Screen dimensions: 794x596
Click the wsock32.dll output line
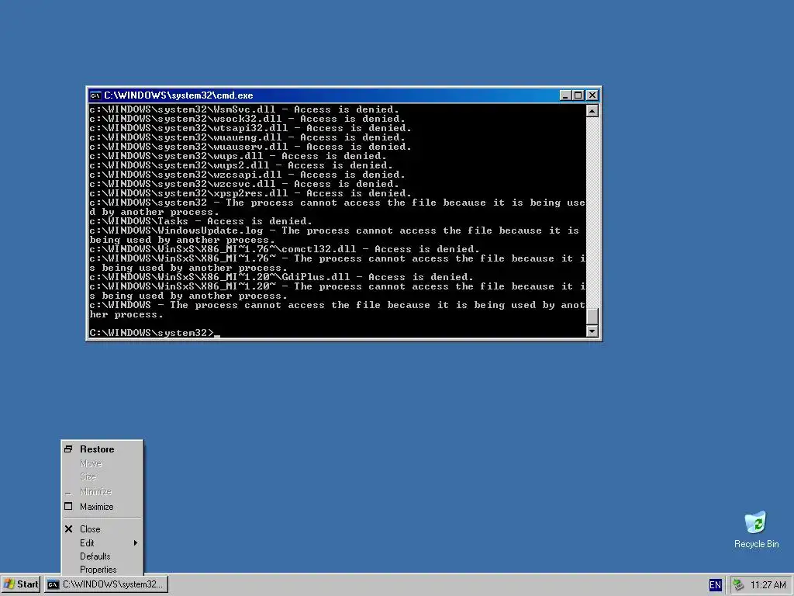[x=247, y=119]
